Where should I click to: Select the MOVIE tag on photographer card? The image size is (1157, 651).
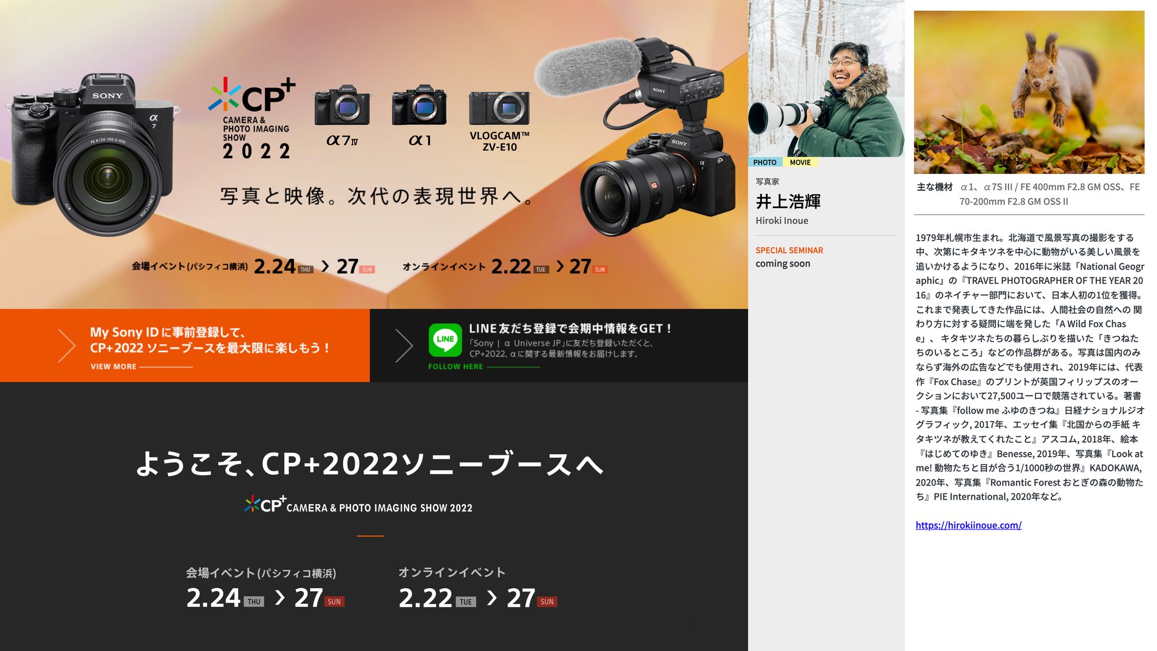800,162
